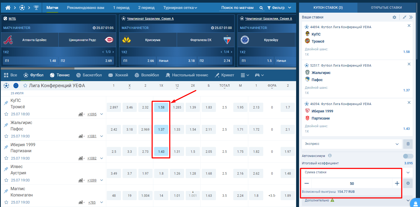Screen dimensions: 420x207
Task: Click the stake amount field showing 50
Action: [352, 183]
